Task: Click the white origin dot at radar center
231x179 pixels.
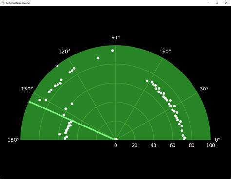Action: click(116, 139)
